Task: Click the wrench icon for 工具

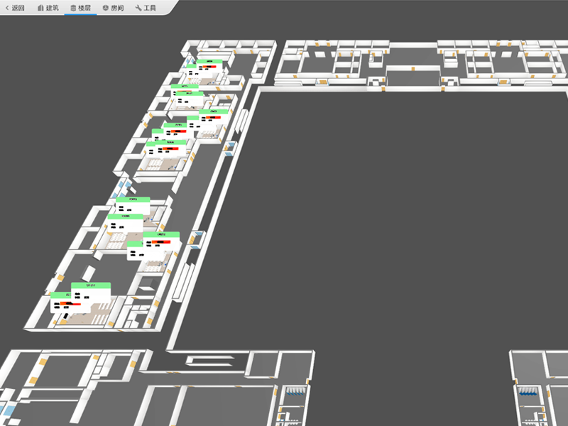Action: point(138,8)
